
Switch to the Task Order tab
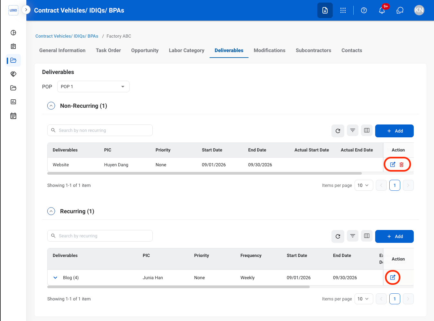(108, 50)
